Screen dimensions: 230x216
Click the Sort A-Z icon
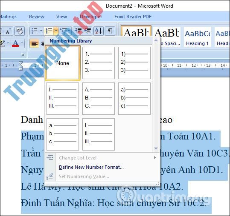click(x=99, y=31)
